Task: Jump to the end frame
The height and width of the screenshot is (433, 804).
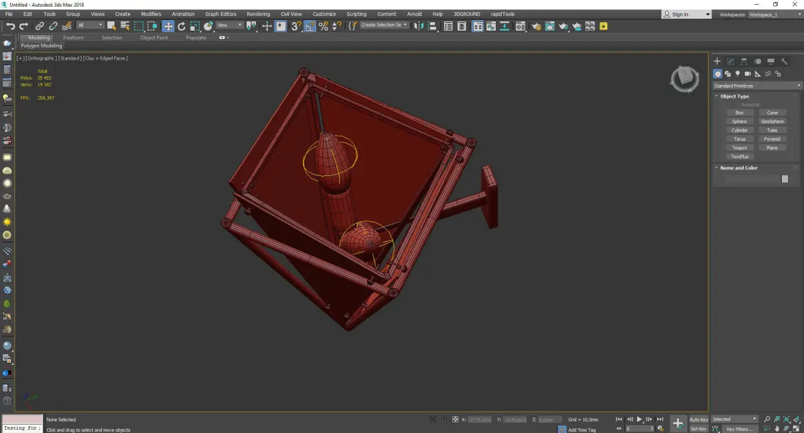Action: 661,420
